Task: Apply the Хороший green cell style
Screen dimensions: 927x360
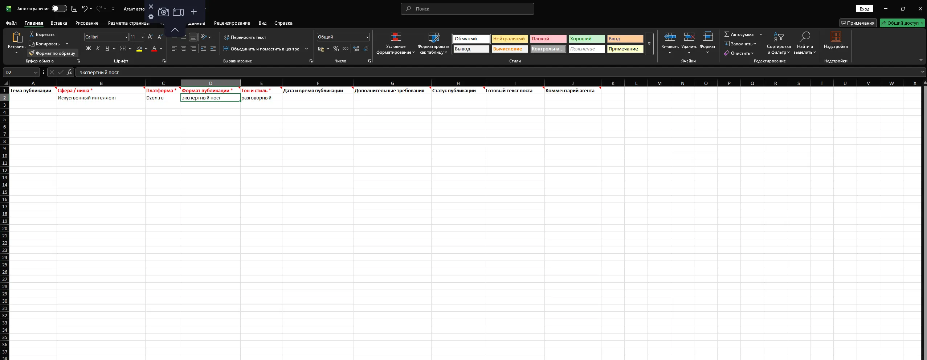Action: click(x=586, y=39)
